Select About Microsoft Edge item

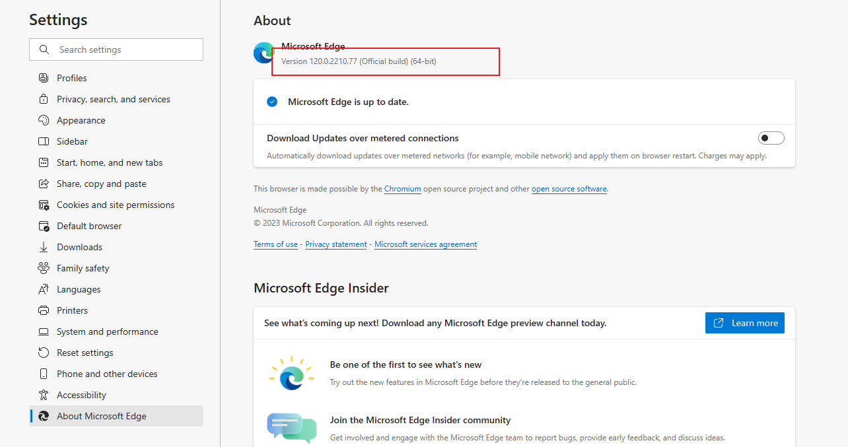116,416
